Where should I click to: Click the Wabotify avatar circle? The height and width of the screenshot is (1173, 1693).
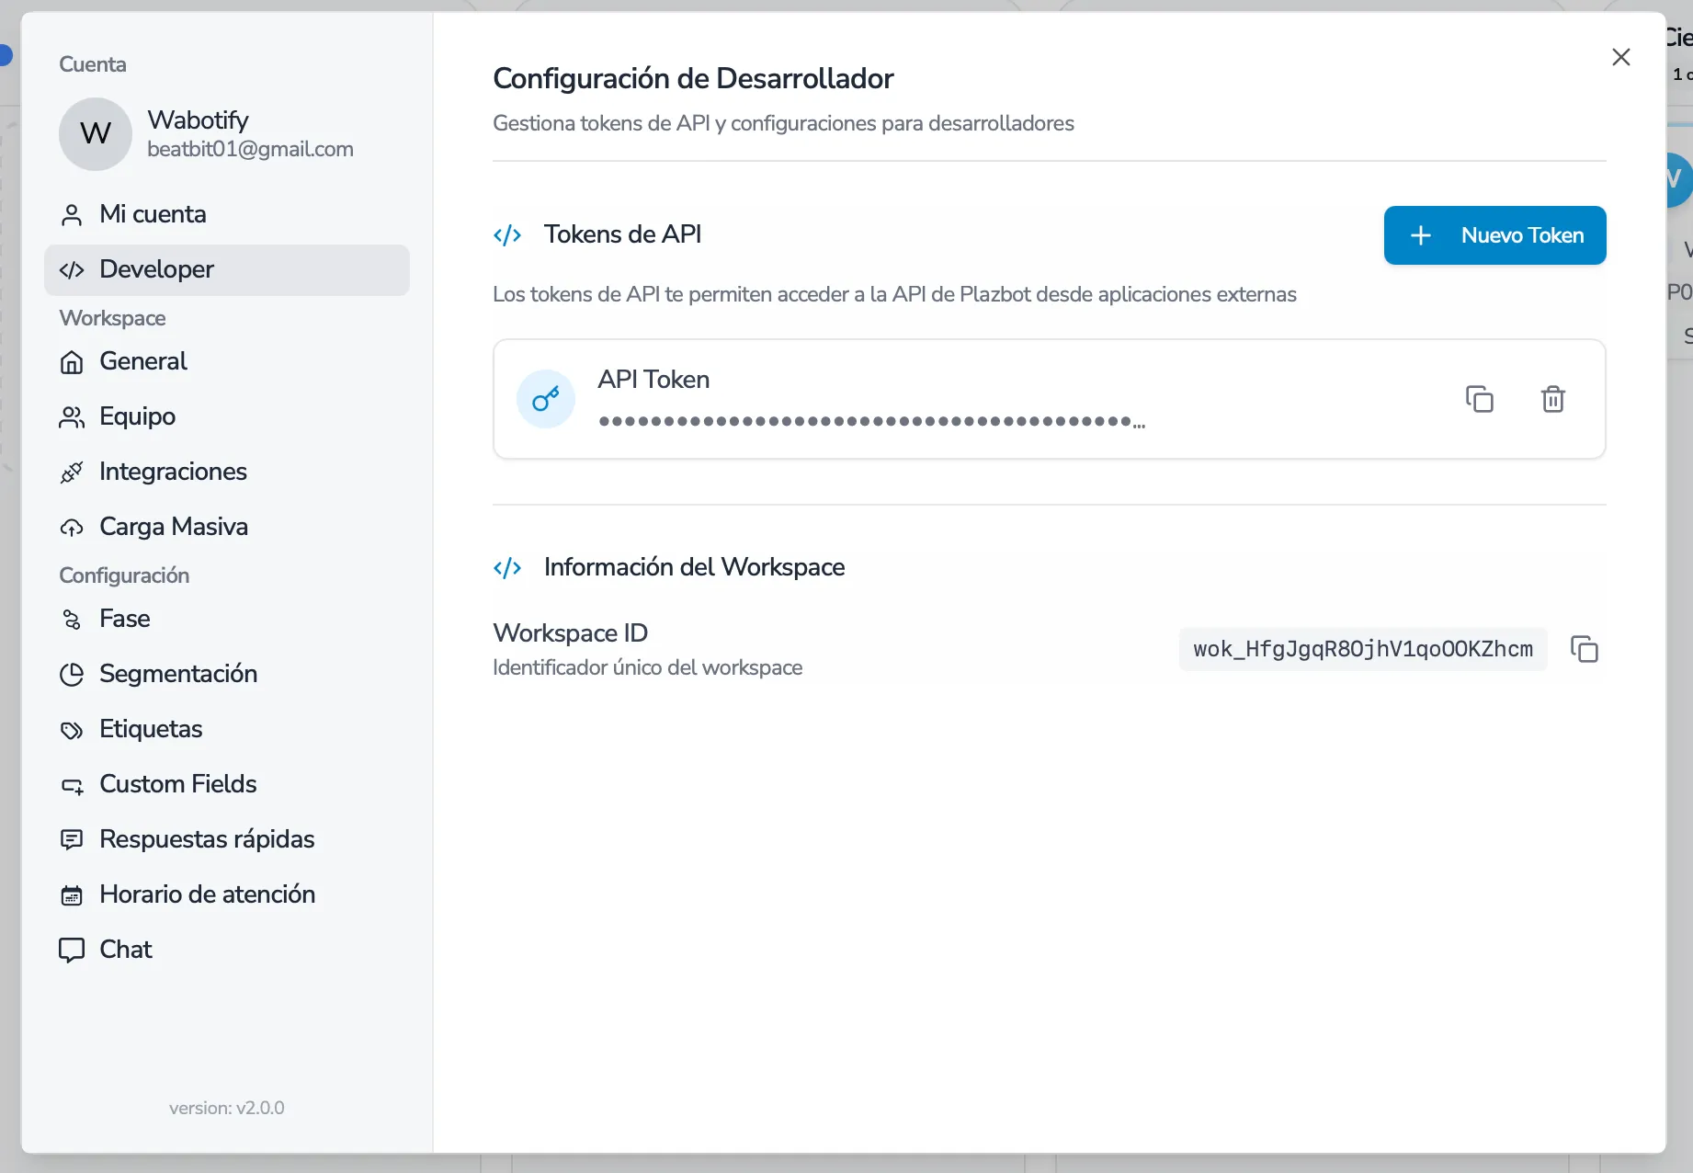pyautogui.click(x=96, y=134)
